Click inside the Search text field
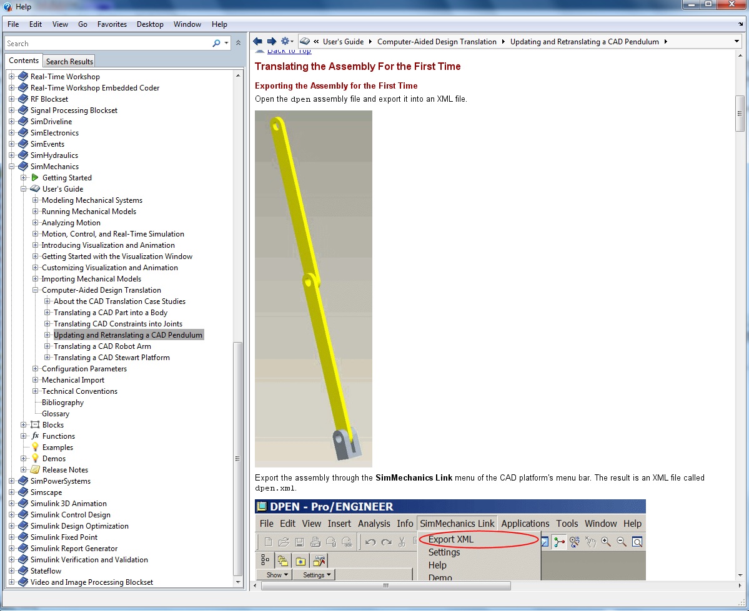Viewport: 749px width, 611px height. (106, 44)
